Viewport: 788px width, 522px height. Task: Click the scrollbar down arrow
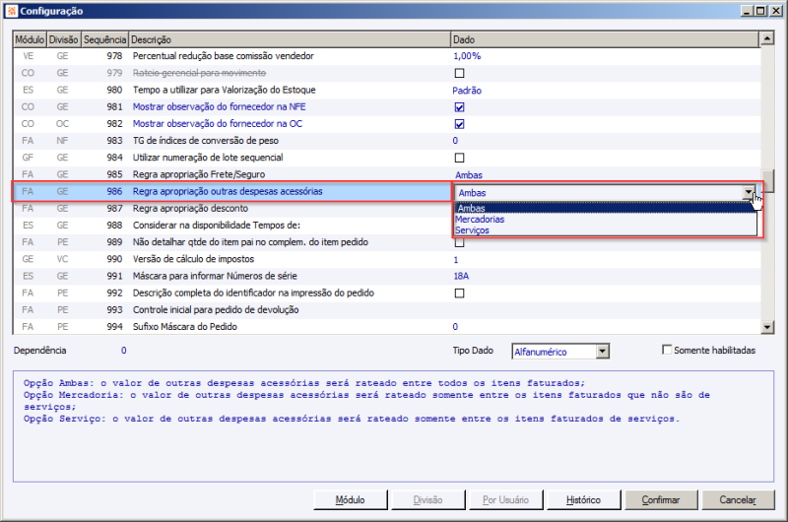click(767, 327)
